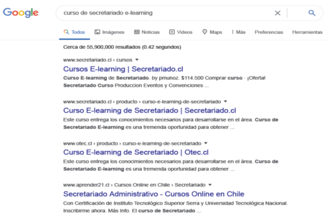Screen dimensions: 328x217
Task: Open Preferencias settings
Action: (x=268, y=32)
